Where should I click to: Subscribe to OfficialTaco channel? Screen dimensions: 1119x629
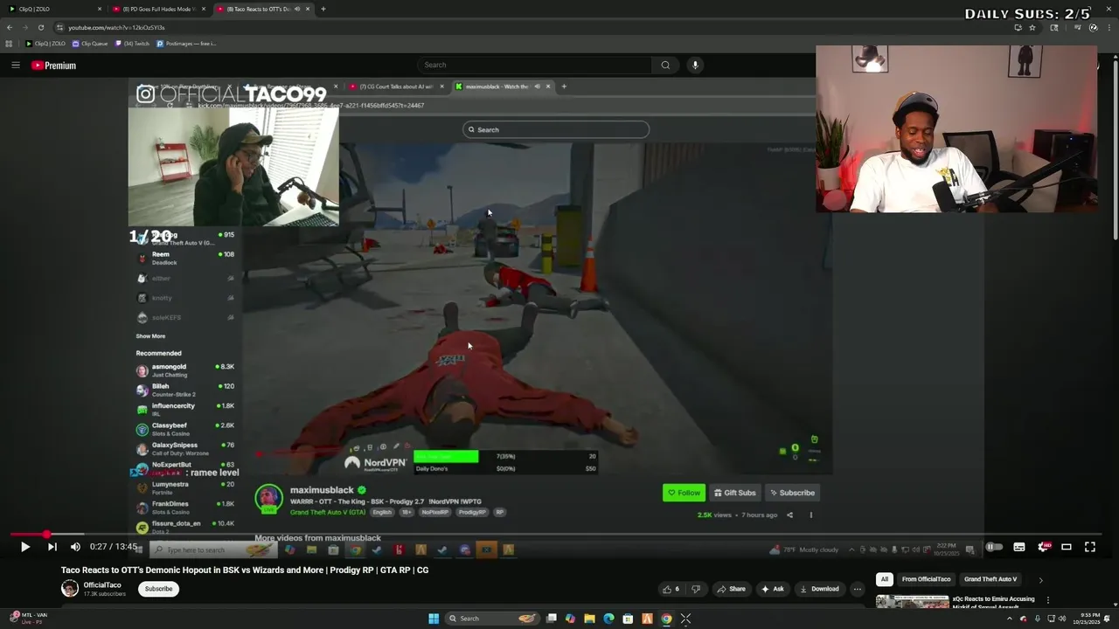158,589
